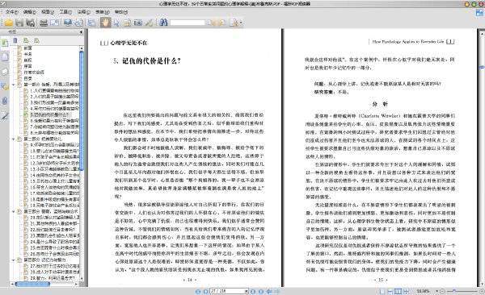Screen dimensions: 485x295
Task: Select the 目录 bookmark entry
Action: click(x=27, y=78)
